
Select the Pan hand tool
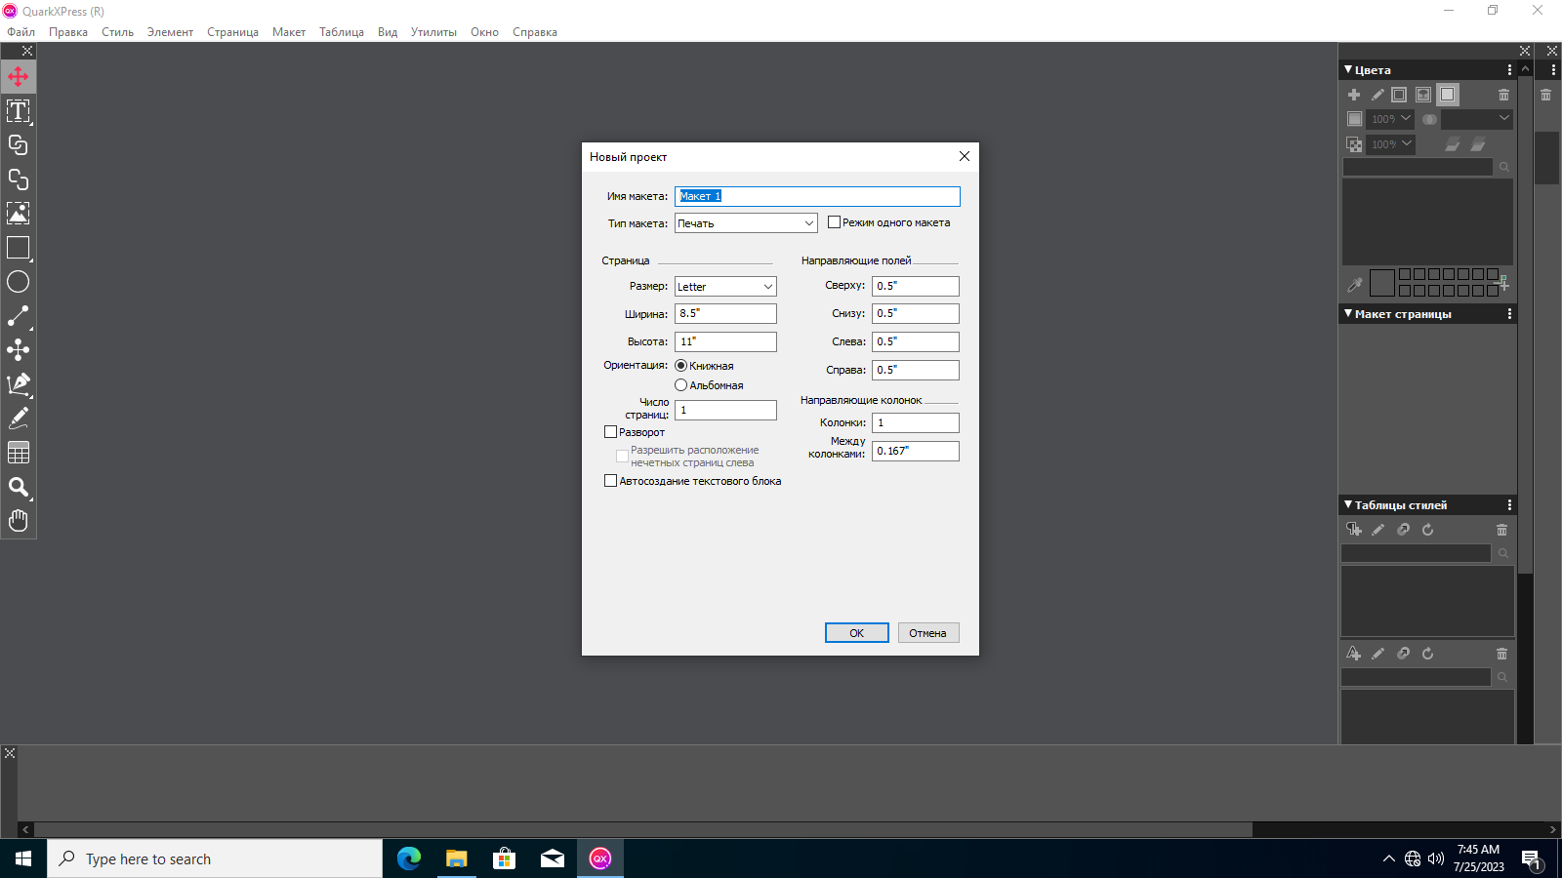click(x=18, y=521)
